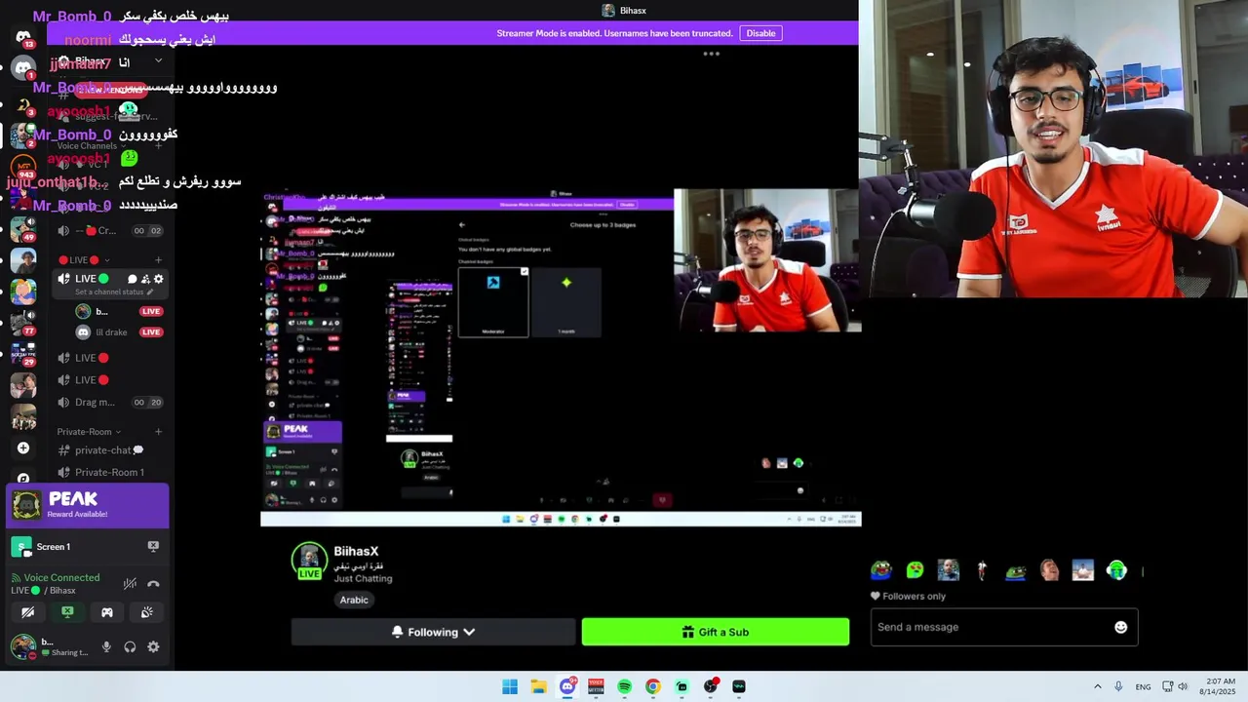Screen dimensions: 1248x702
Task: Stop screen sharing with green button
Action: click(x=67, y=612)
